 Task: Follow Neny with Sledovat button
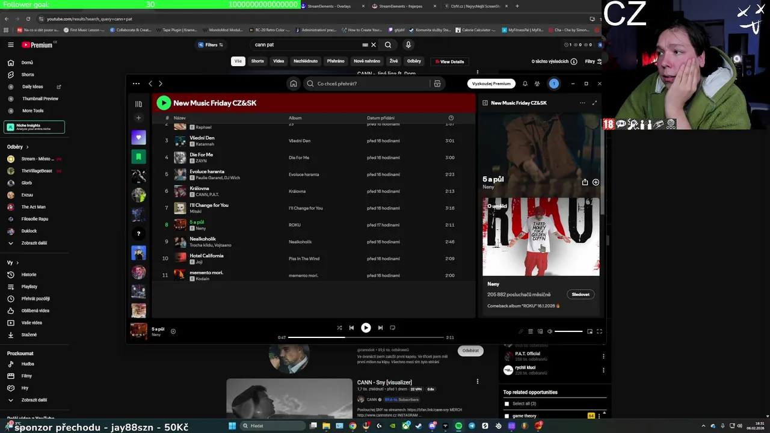click(x=581, y=295)
